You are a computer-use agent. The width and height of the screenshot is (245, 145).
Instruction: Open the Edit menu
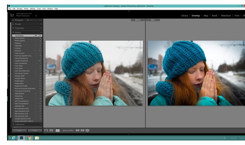tap(14, 9)
